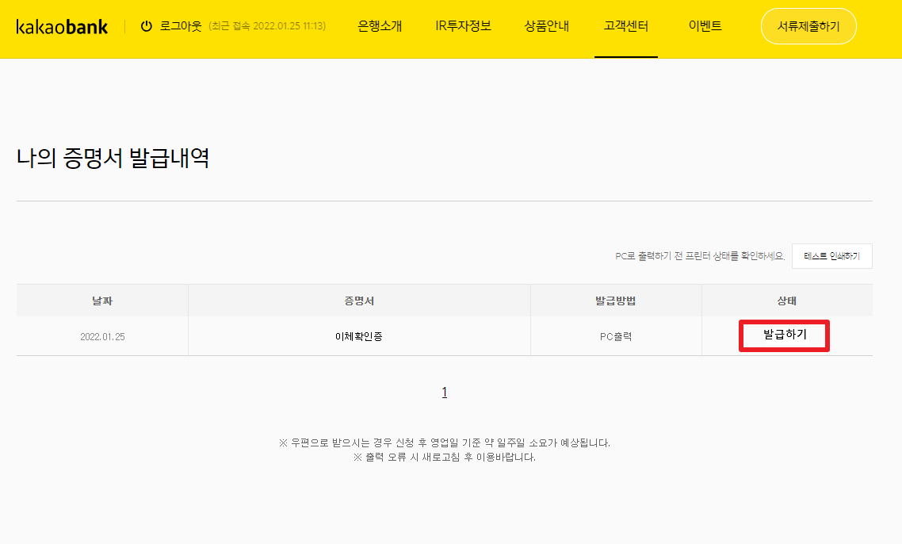
Task: Select the 고객센터 menu tab
Action: [625, 26]
